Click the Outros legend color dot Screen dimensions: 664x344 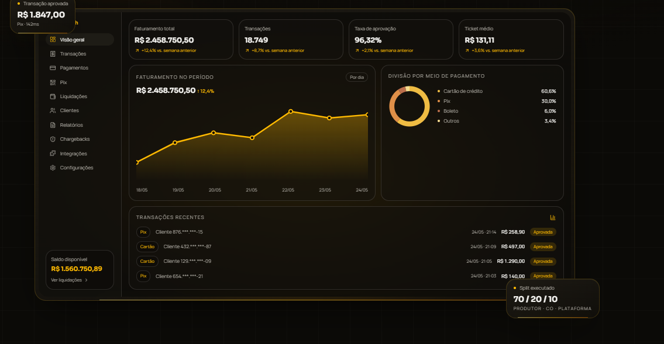click(x=439, y=121)
